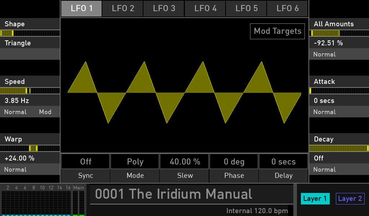Set the Decay slider bar
Image resolution: width=369 pixels, height=216 pixels.
point(339,148)
